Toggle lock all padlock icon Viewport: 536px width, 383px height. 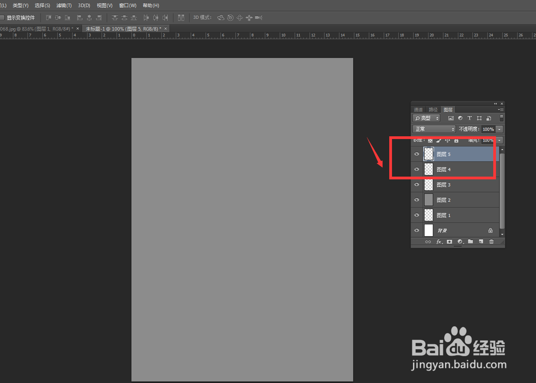click(x=456, y=140)
